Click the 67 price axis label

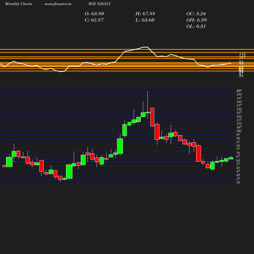(238, 156)
